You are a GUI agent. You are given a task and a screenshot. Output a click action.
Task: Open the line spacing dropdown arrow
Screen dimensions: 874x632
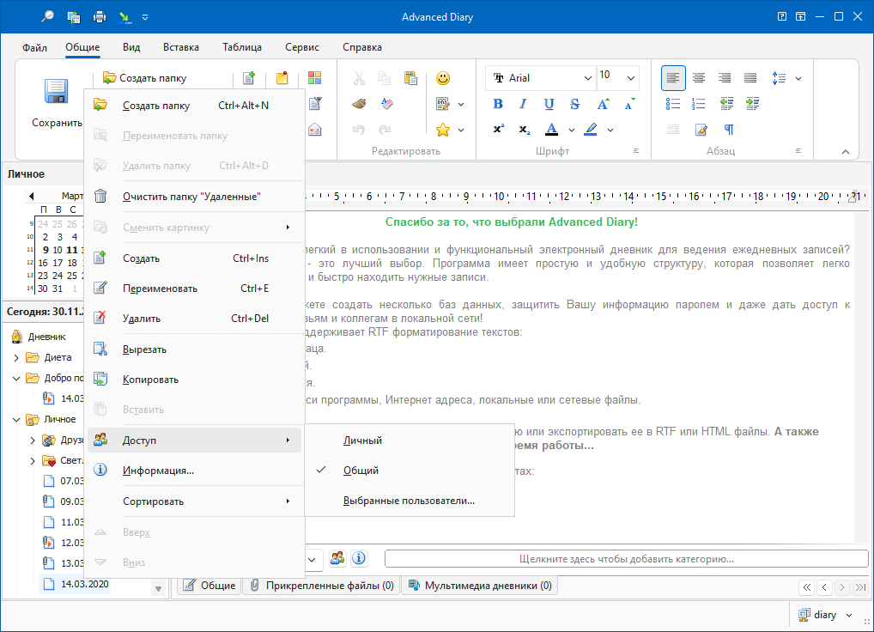pyautogui.click(x=798, y=78)
